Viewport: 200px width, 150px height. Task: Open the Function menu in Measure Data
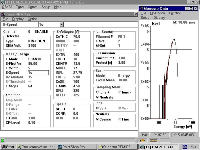pyautogui.click(x=175, y=13)
